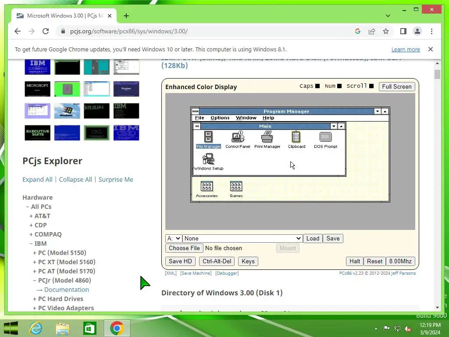Click the Google icon in address bar
Image resolution: width=449 pixels, height=337 pixels.
(x=358, y=31)
